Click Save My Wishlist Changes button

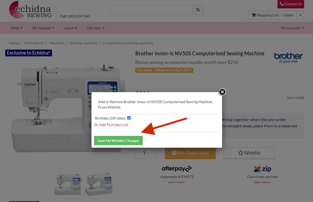pos(118,141)
